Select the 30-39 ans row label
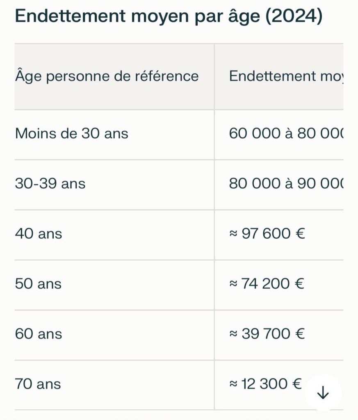 (x=50, y=184)
